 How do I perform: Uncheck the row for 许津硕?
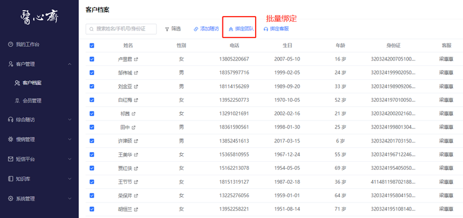[92, 141]
